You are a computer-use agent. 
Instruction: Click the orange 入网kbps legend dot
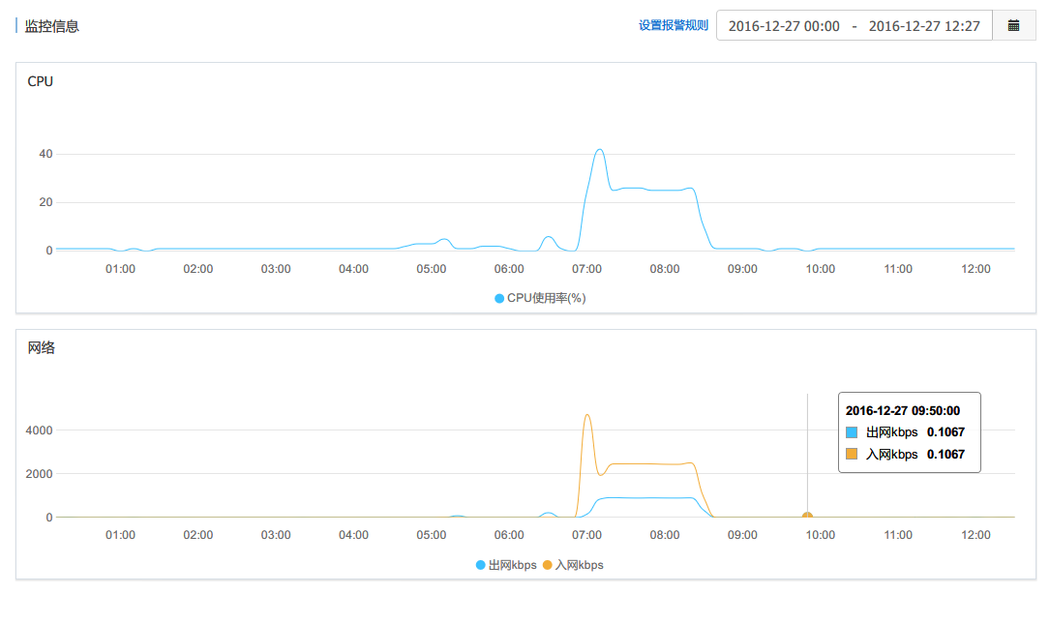click(x=547, y=565)
